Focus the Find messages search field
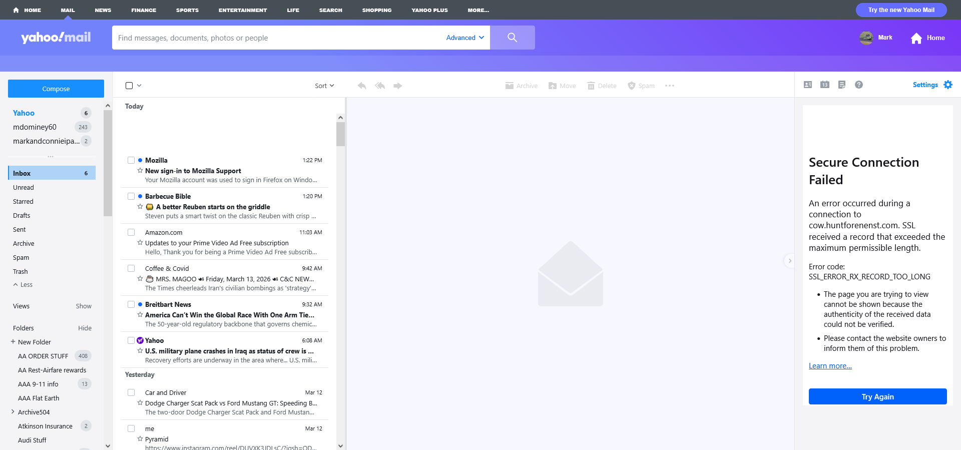 (x=278, y=38)
